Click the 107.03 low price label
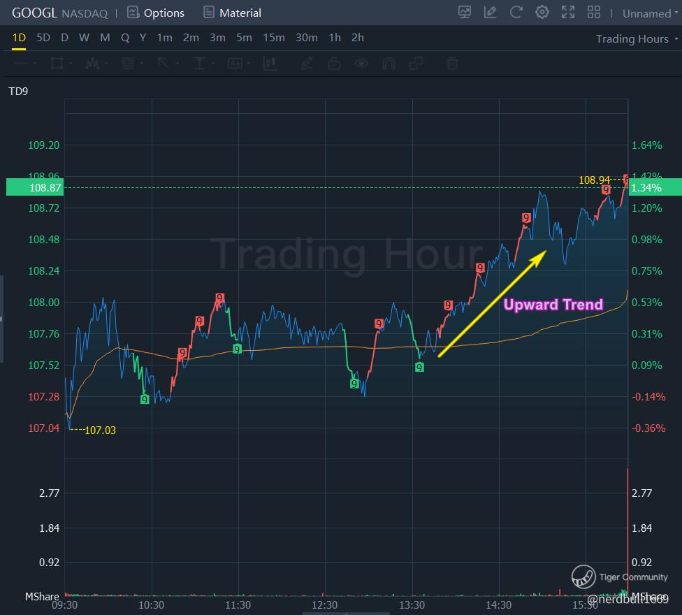 tap(100, 430)
